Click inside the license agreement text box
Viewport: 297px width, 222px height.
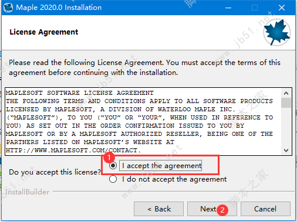[x=143, y=121]
